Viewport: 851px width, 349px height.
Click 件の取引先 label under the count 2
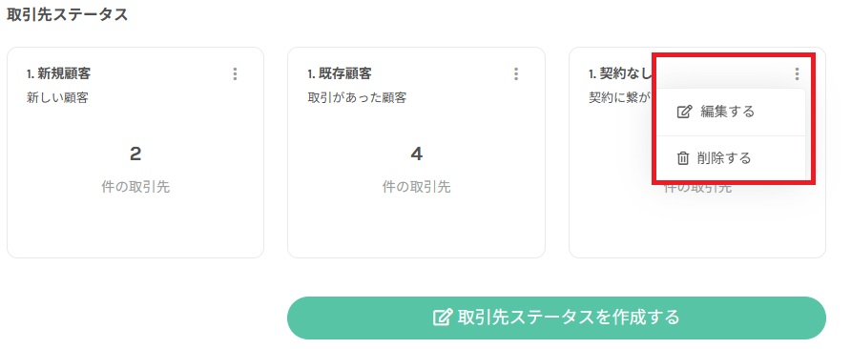(135, 187)
